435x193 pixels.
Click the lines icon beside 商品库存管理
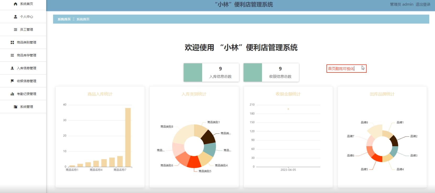[x=12, y=55]
